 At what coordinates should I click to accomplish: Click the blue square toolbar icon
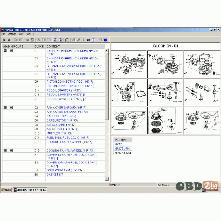pos(105,40)
